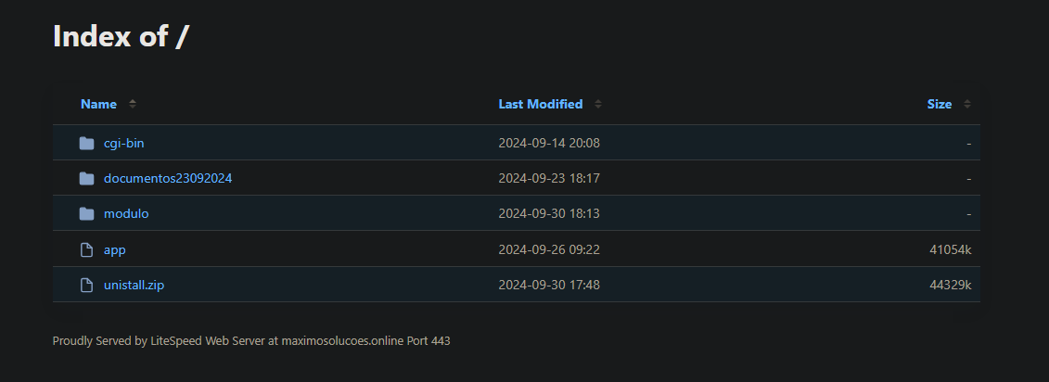This screenshot has width=1049, height=382.
Task: Sort listing by Size column header
Action: point(939,104)
